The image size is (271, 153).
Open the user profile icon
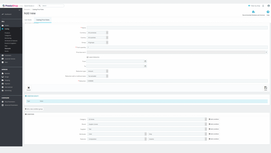(268, 6)
